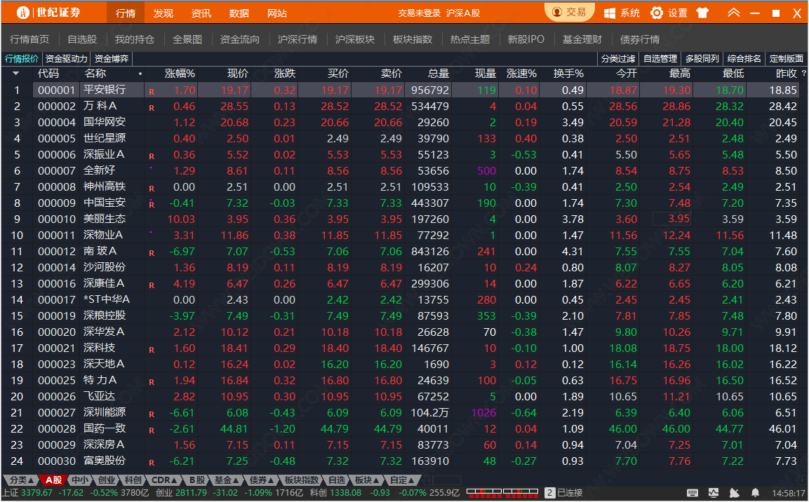The width and height of the screenshot is (809, 502).
Task: Open 沪深板块 menu item
Action: coord(355,39)
